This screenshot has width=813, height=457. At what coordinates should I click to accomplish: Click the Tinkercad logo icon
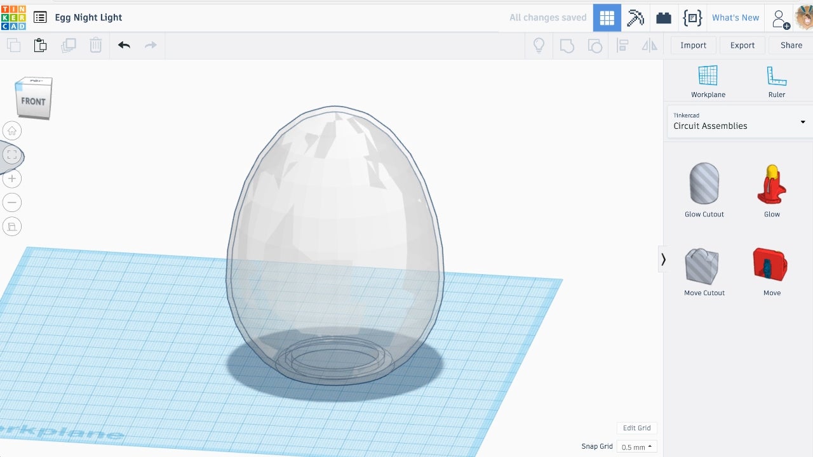[13, 17]
